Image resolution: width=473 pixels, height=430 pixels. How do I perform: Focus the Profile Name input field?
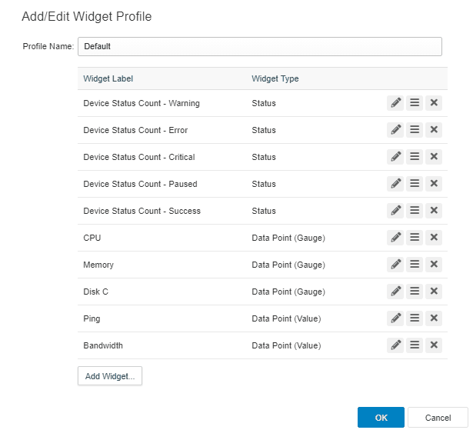(260, 46)
